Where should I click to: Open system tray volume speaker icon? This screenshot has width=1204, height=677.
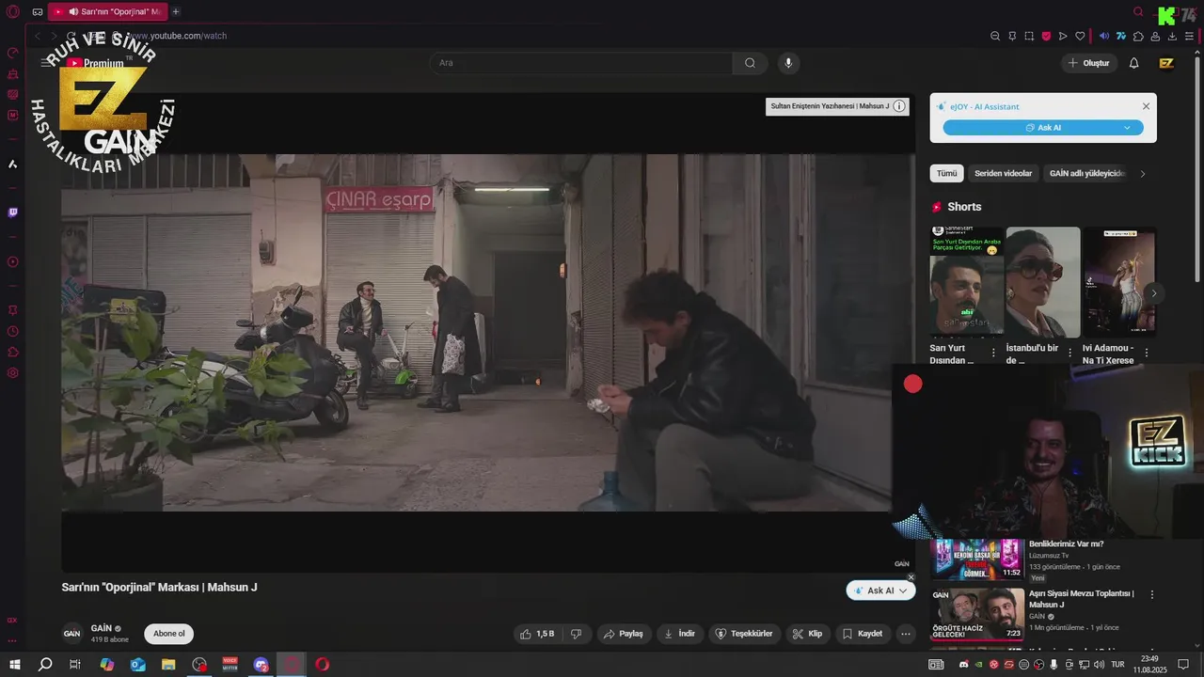click(x=1098, y=665)
